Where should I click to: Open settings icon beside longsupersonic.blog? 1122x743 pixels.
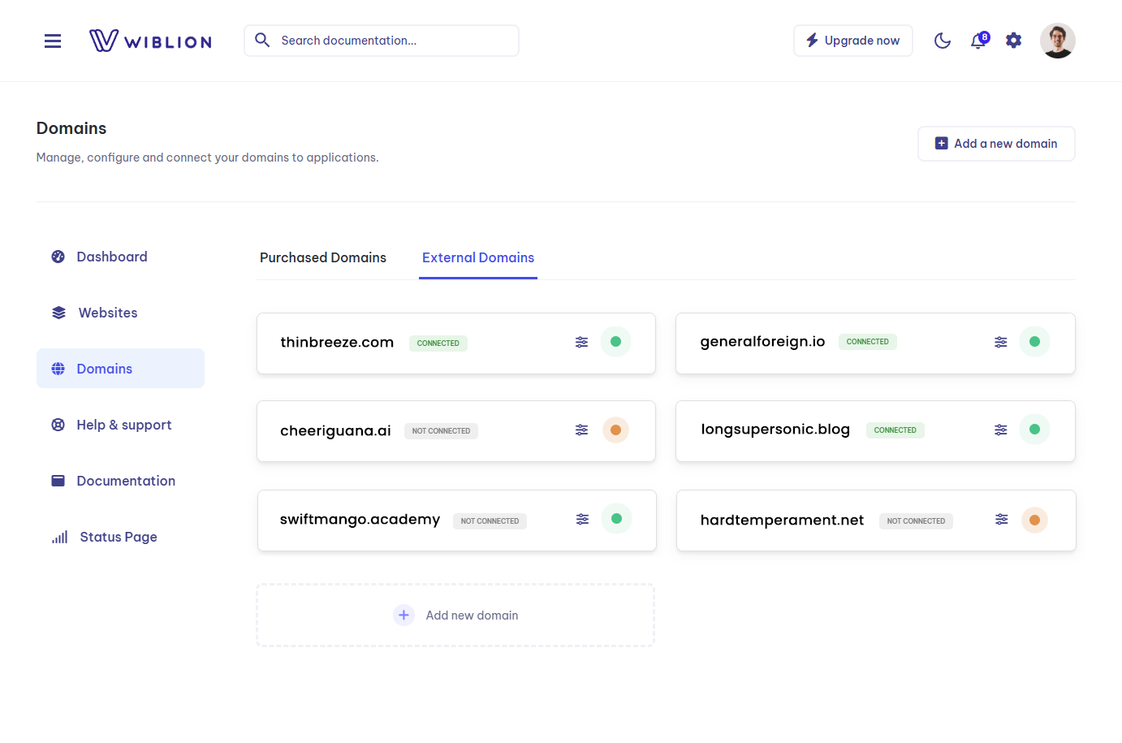1000,430
